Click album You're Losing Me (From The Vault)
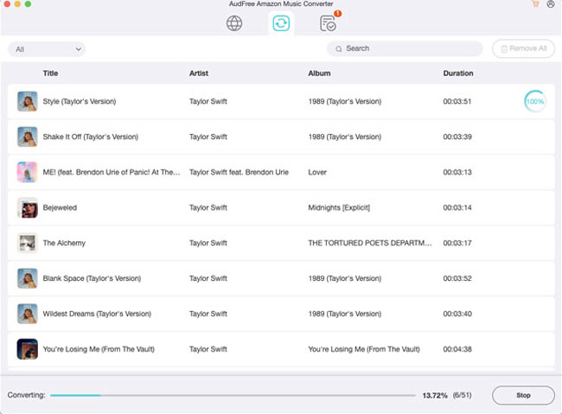The image size is (562, 414). 364,349
